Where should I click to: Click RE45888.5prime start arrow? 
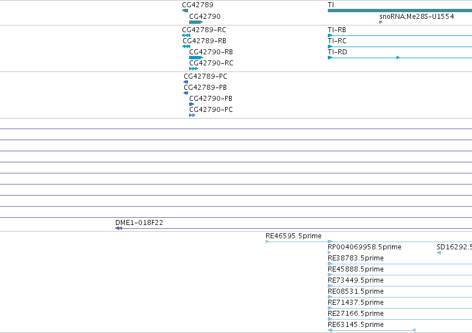tap(330, 275)
